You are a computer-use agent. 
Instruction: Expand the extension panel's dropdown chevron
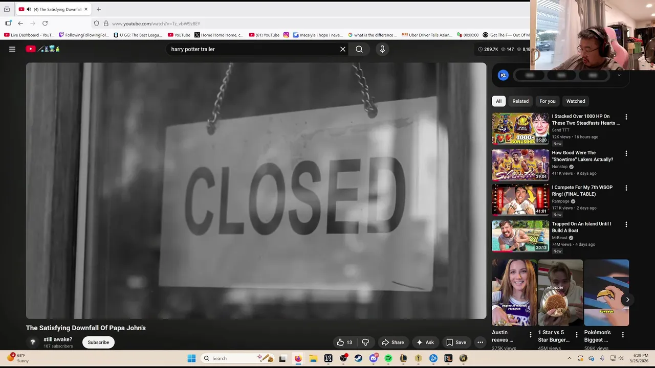(x=619, y=75)
